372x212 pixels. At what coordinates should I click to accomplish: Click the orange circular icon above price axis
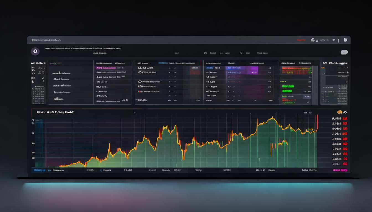[340, 112]
